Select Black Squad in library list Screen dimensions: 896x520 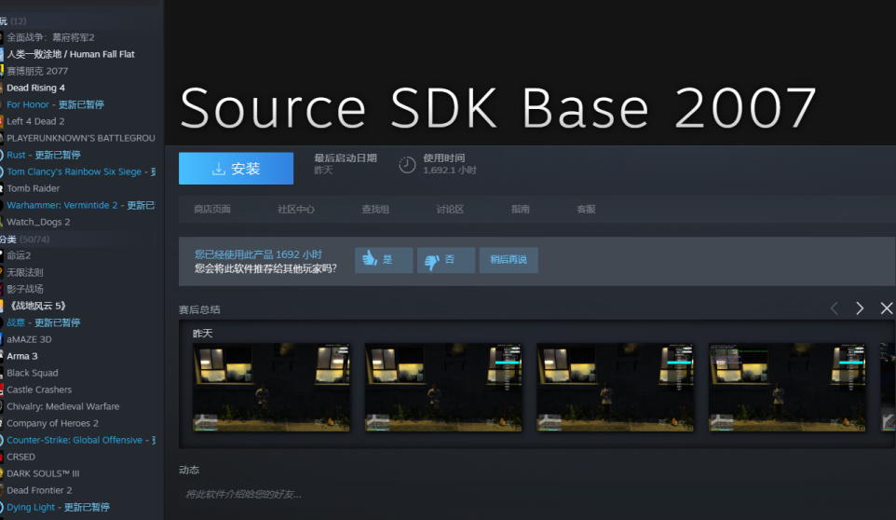tap(32, 373)
